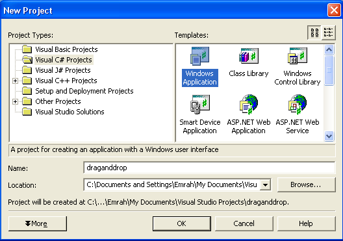This screenshot has height=241, width=343.
Task: Click the Smart Device Application label text
Action: pos(199,127)
